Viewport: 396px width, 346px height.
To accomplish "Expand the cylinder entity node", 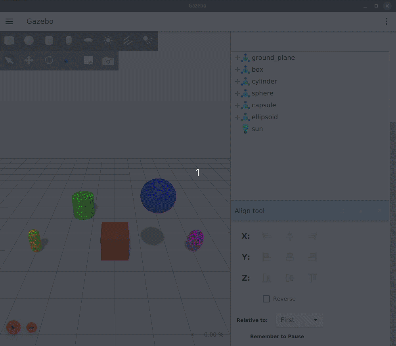I will [237, 82].
